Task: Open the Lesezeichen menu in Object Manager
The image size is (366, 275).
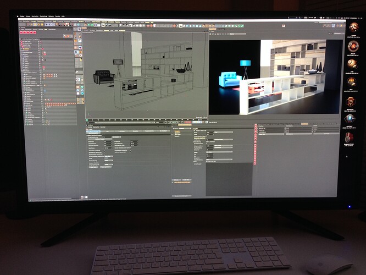Action: click(52, 30)
